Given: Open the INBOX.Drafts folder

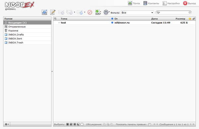Looking at the screenshot, I should pos(27,34).
